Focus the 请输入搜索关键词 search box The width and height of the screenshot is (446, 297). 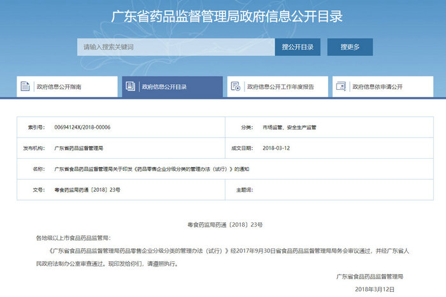pos(175,47)
